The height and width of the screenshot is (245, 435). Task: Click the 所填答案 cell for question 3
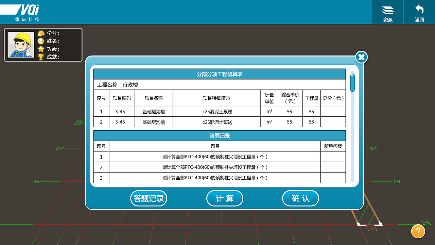pyautogui.click(x=333, y=178)
